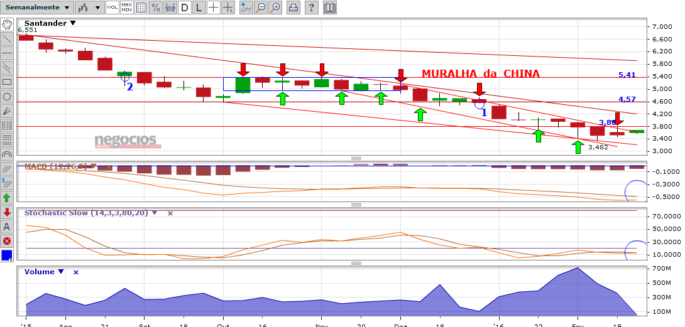This screenshot has width=685, height=327.
Task: Open the Stochastic Slow settings dropdown arrow
Action: pos(155,213)
